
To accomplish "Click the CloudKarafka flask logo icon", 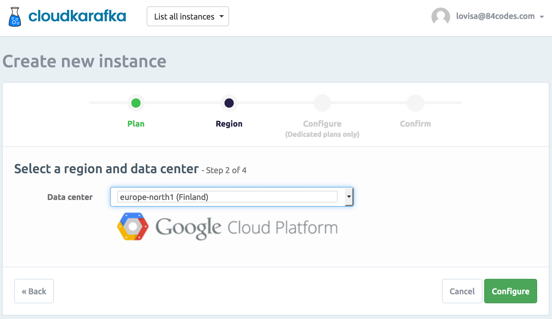I will click(x=15, y=17).
